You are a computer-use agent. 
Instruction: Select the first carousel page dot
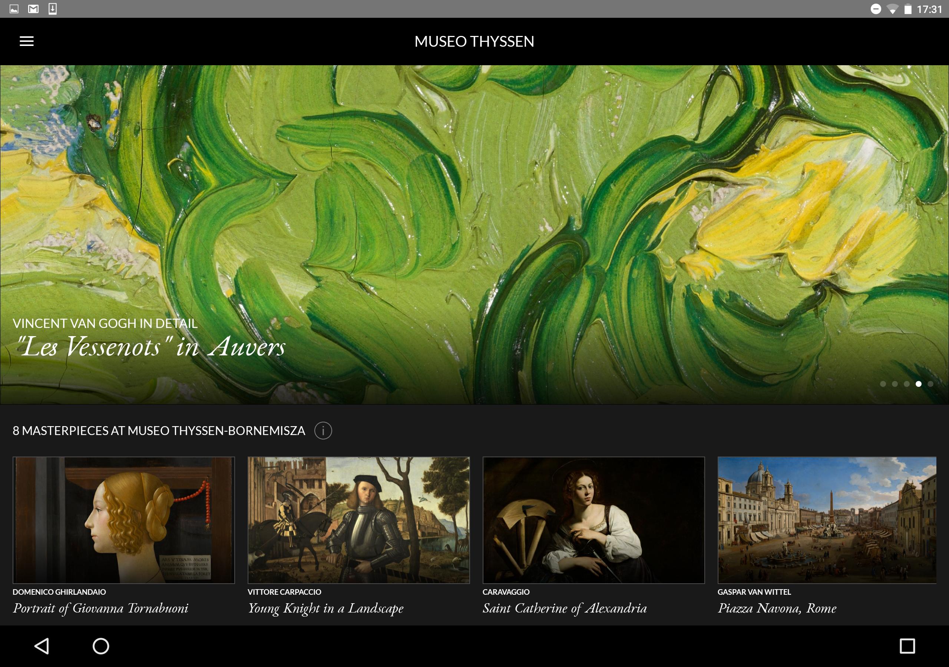tap(883, 384)
